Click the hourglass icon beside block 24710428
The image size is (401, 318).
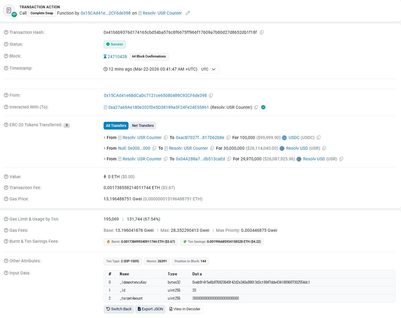[x=105, y=56]
